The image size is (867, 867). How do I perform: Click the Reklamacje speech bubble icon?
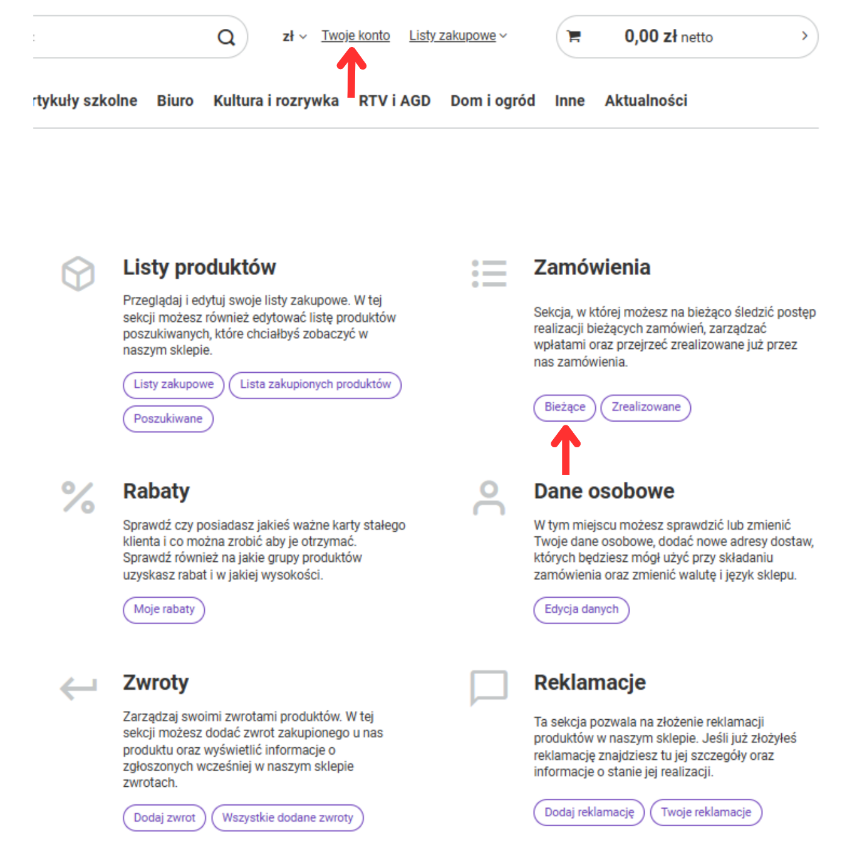pos(489,687)
